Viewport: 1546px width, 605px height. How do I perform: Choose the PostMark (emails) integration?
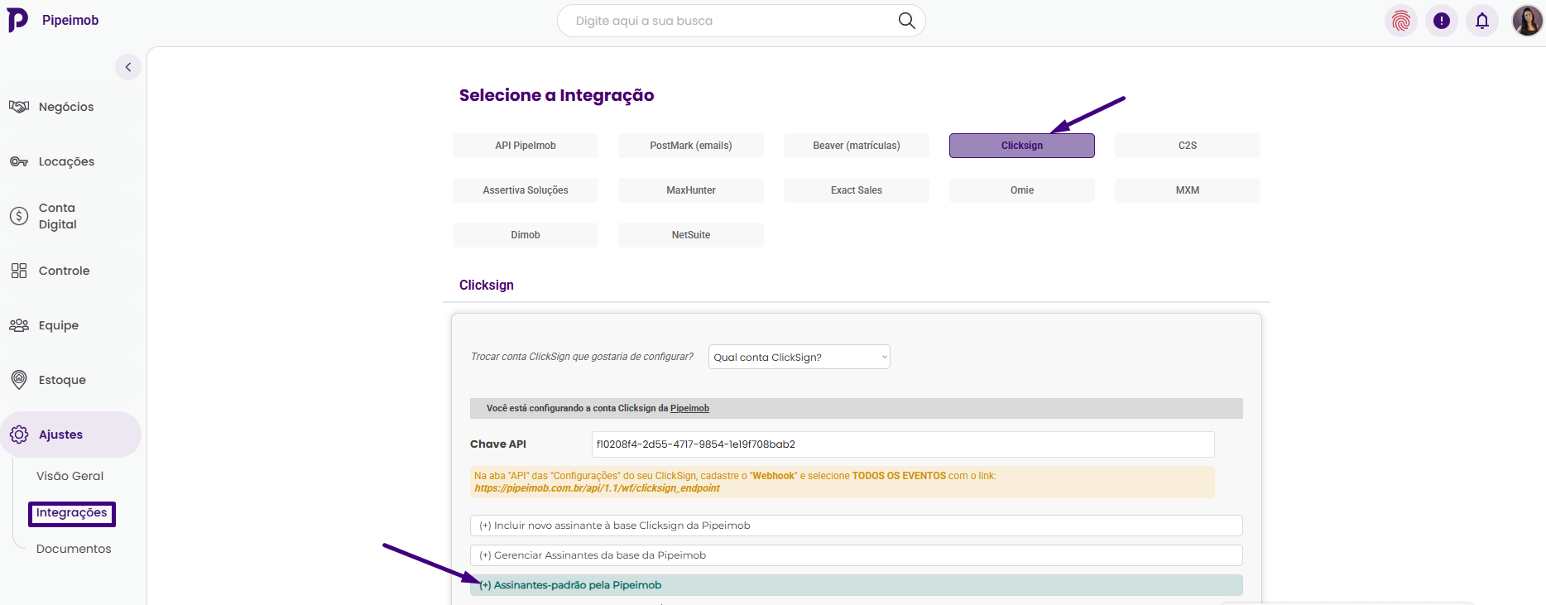coord(690,146)
